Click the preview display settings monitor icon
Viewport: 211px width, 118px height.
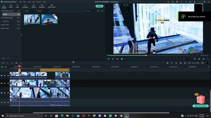click(x=195, y=59)
